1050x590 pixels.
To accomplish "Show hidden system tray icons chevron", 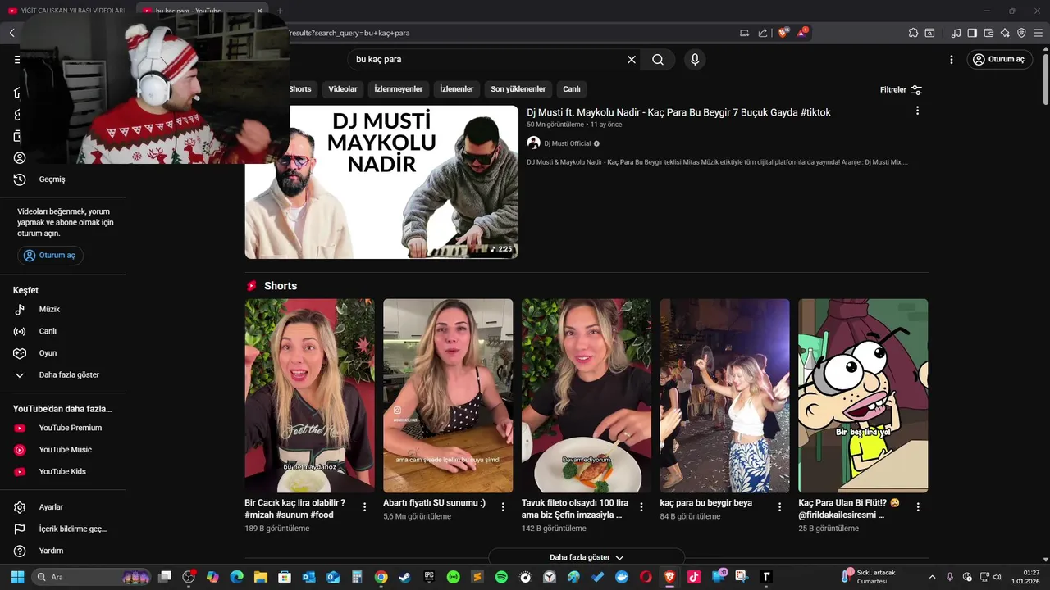I will [x=931, y=577].
